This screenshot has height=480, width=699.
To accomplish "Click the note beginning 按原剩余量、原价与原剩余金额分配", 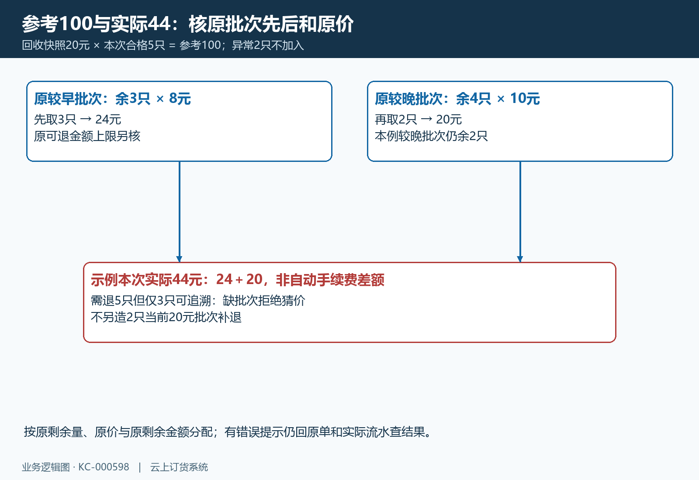I will pyautogui.click(x=228, y=432).
